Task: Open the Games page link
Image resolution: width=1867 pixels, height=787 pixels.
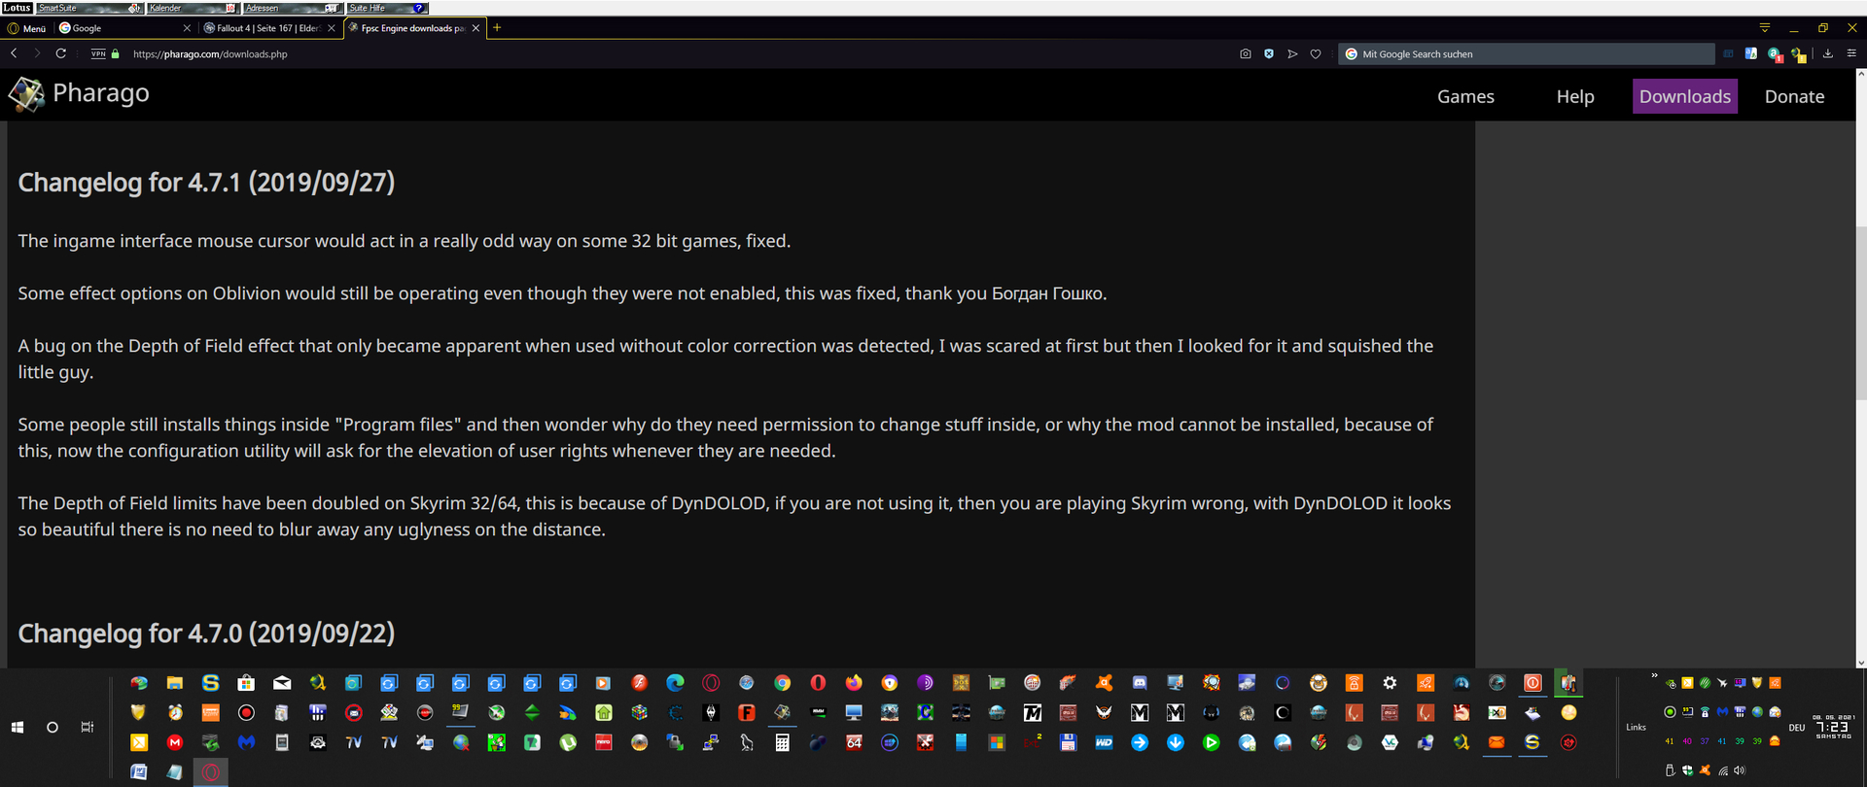Action: coord(1465,96)
